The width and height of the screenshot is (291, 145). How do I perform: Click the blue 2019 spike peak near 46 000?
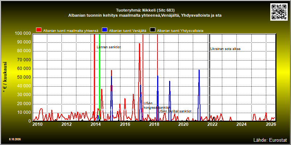tap(170, 81)
